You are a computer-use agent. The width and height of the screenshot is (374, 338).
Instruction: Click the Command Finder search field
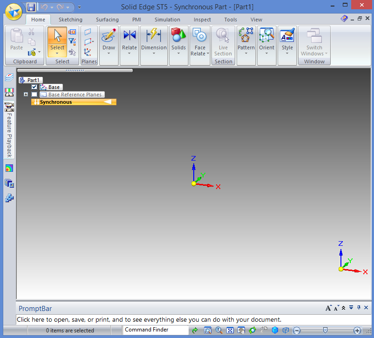pos(156,330)
